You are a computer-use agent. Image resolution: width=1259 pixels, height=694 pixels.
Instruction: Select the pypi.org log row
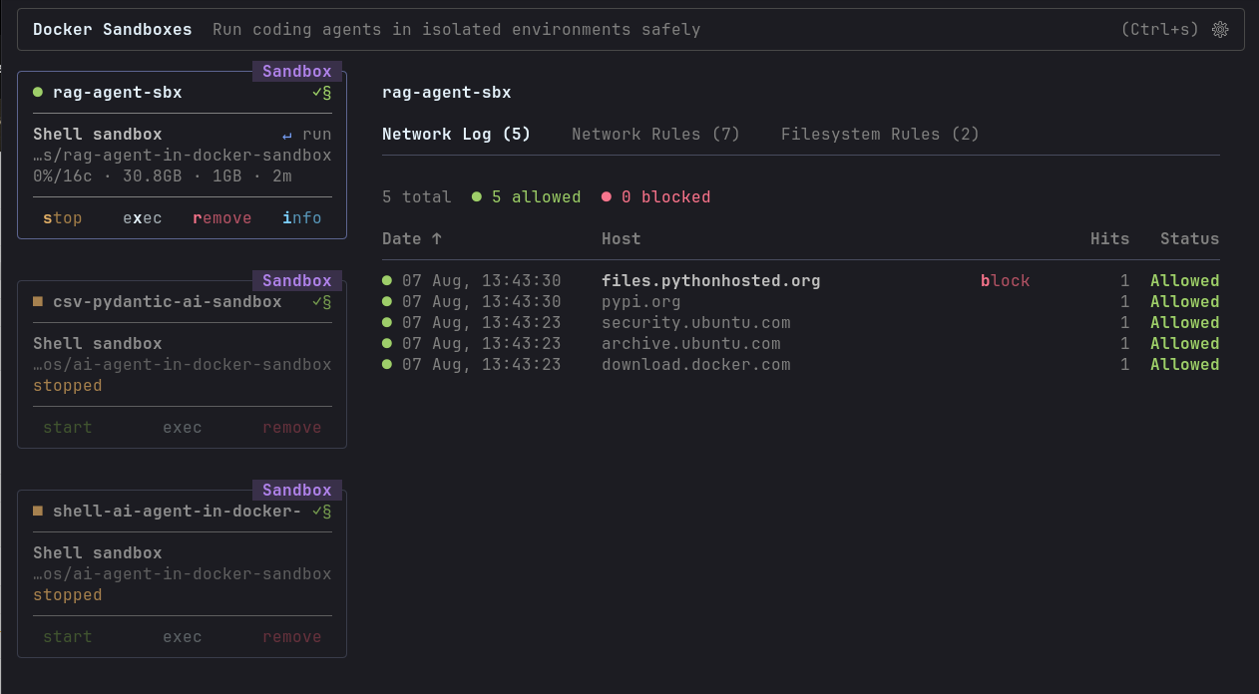(x=801, y=302)
